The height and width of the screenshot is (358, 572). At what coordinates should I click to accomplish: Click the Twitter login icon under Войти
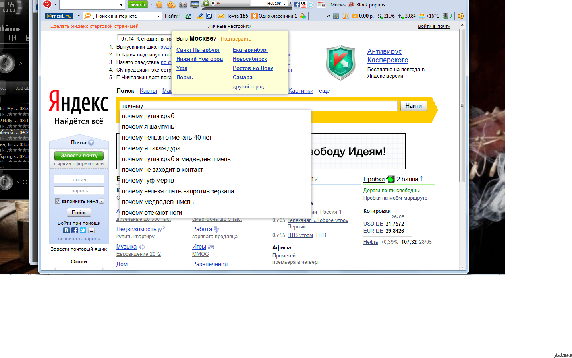(x=83, y=230)
